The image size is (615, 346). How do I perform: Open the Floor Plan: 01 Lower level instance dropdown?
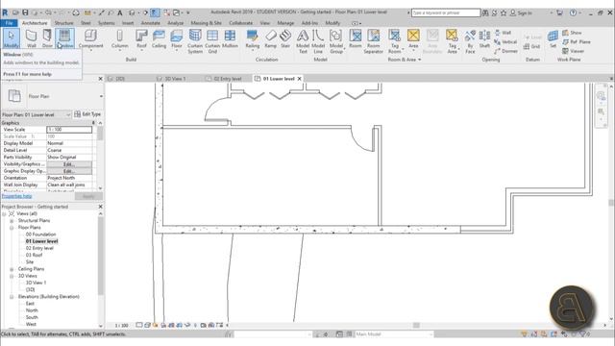pos(37,114)
